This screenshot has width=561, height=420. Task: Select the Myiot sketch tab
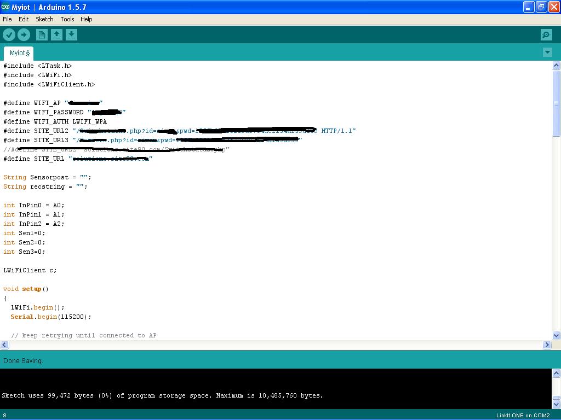click(x=19, y=53)
